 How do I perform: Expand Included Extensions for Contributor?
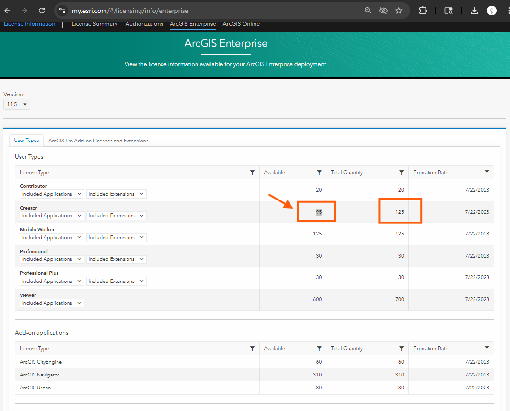pos(116,194)
